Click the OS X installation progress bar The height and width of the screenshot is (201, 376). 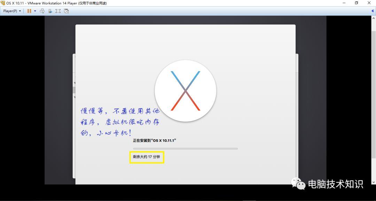click(x=185, y=149)
